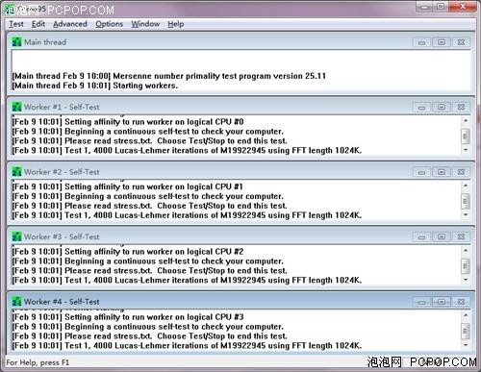This screenshot has width=481, height=372.
Task: Open the Window menu
Action: point(145,24)
